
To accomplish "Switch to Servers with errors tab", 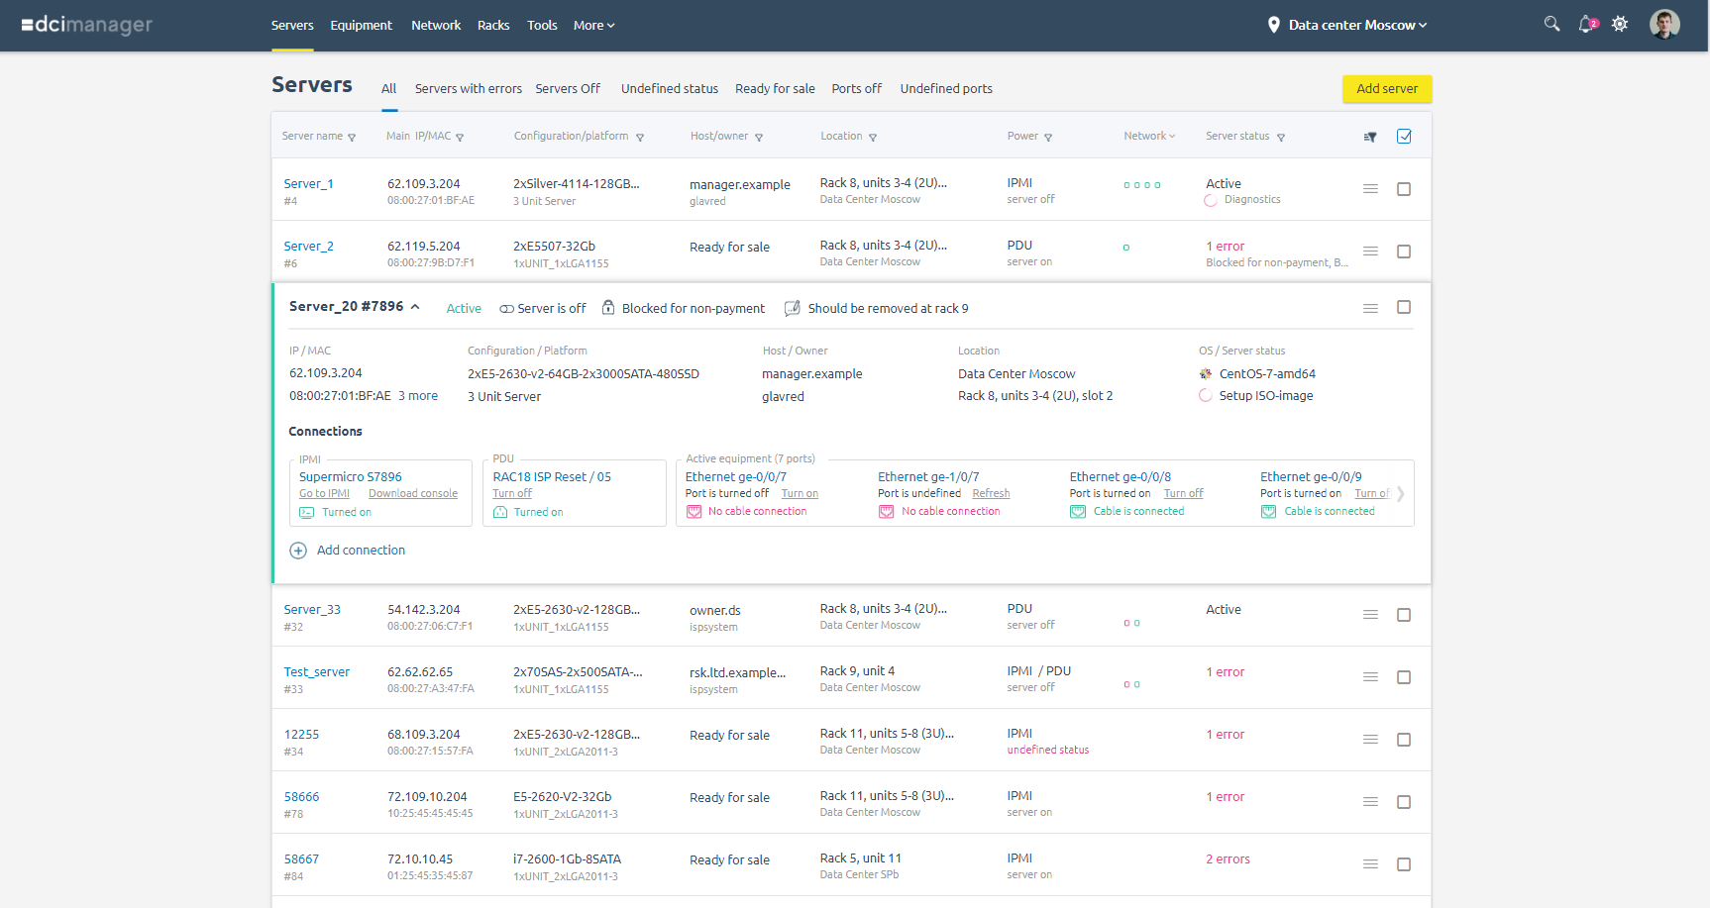I will [469, 89].
